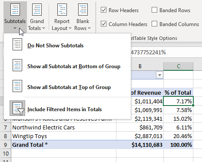Uncheck the Row Headers checkbox

(103, 10)
